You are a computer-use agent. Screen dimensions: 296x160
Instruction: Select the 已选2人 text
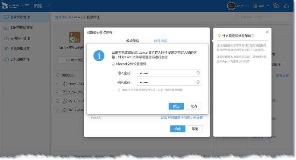[96, 118]
